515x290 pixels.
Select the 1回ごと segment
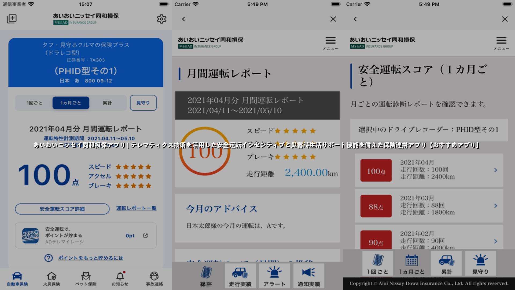click(34, 103)
